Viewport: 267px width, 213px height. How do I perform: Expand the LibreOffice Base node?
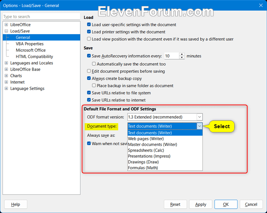[x=6, y=69]
